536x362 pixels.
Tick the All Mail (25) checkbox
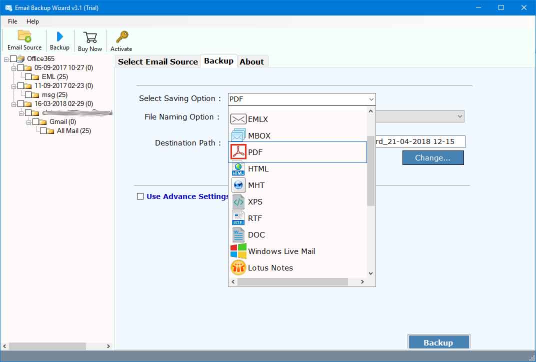tap(43, 130)
